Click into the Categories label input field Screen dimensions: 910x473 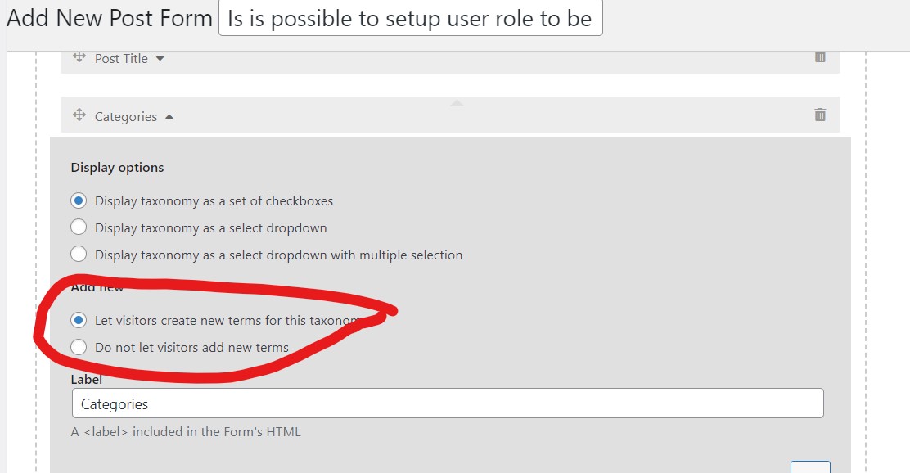(x=448, y=403)
